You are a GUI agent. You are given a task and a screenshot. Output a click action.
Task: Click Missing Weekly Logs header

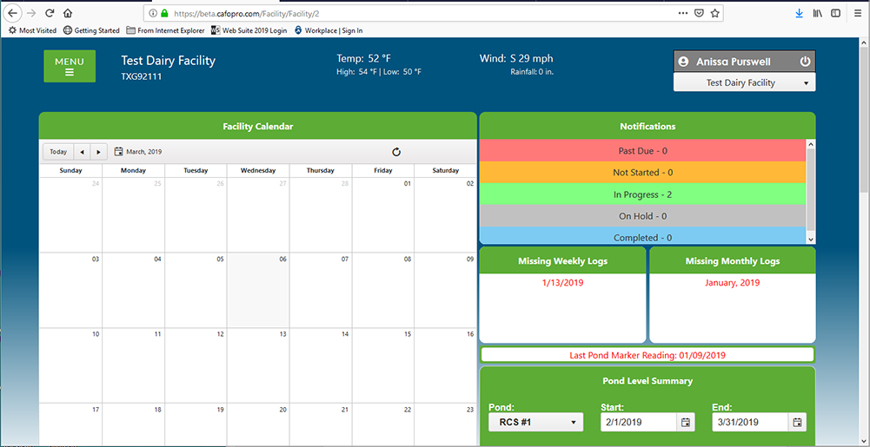click(562, 261)
